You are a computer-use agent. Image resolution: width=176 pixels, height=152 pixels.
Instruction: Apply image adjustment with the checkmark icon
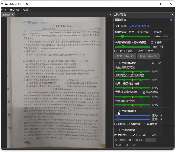coord(160,63)
